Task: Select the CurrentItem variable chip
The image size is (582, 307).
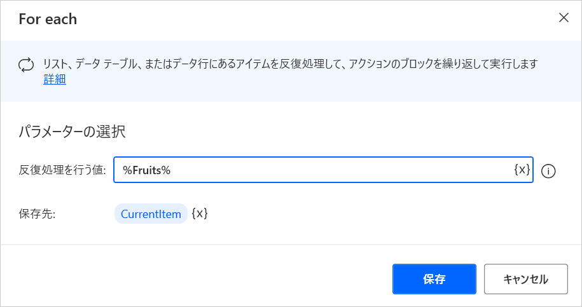Action: pos(151,214)
